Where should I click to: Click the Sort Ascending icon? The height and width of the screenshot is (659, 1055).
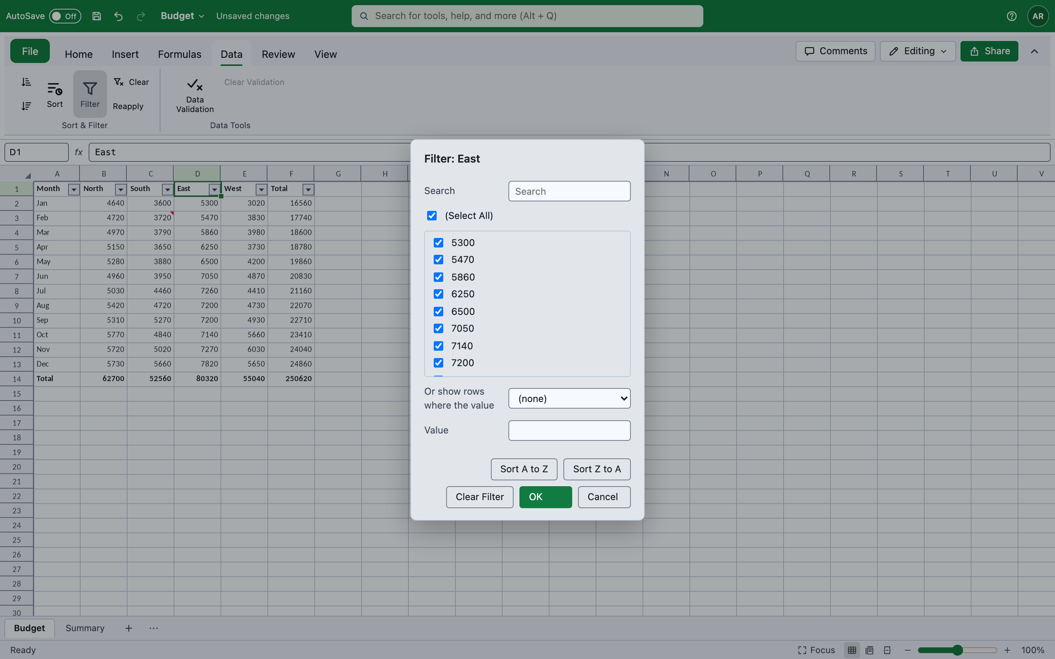(26, 82)
